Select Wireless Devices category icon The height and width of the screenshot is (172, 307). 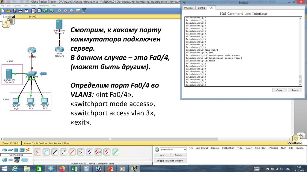pos(22,150)
